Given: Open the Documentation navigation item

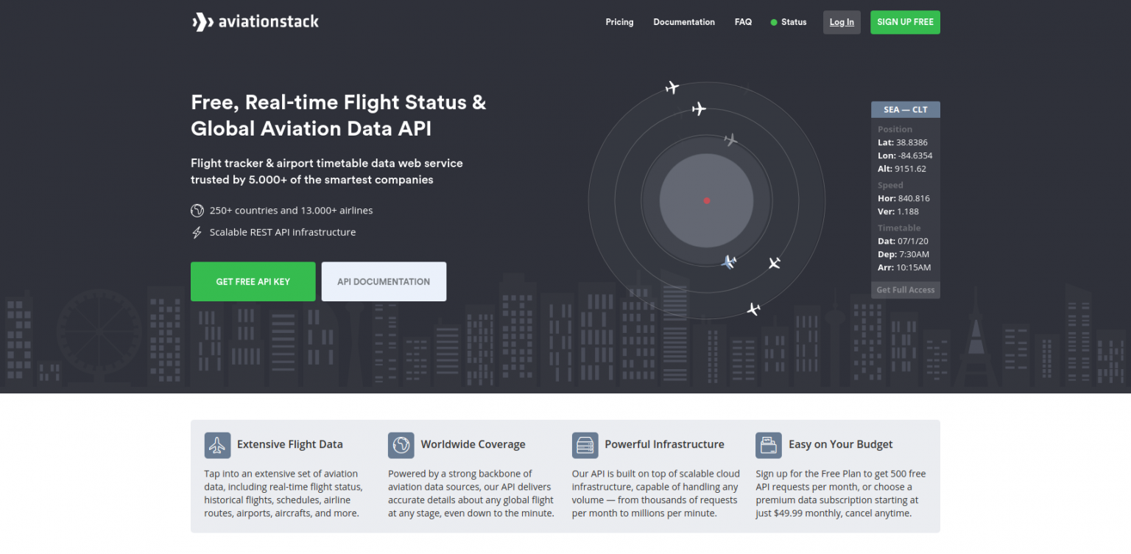Looking at the screenshot, I should pyautogui.click(x=684, y=22).
